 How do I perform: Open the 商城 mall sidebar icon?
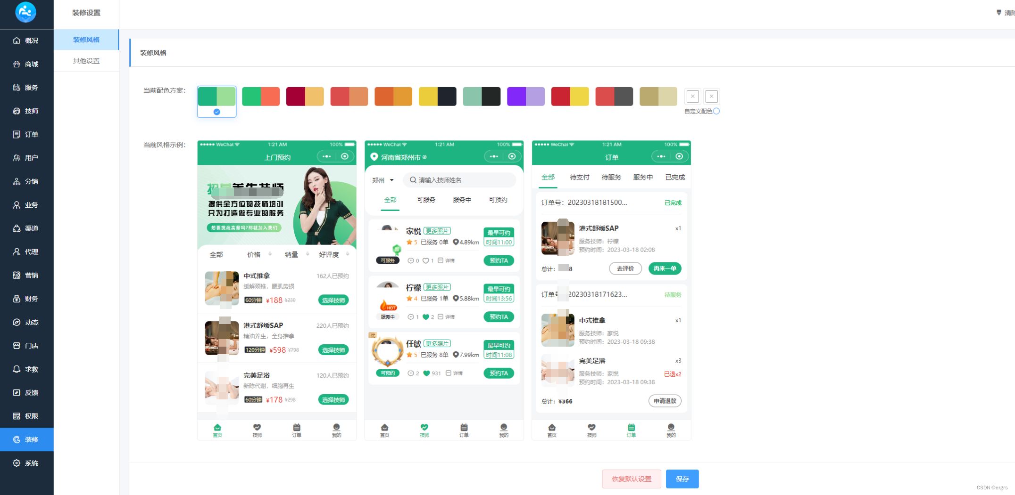click(x=17, y=64)
